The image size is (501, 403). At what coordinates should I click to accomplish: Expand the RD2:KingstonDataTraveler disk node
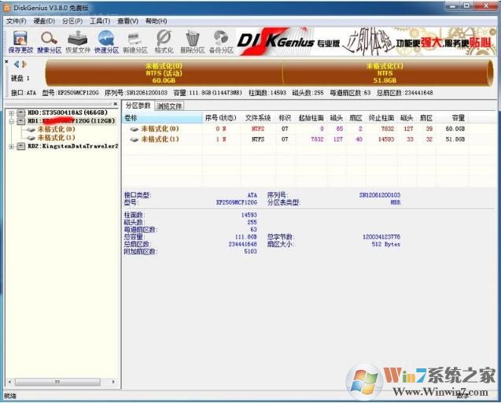[12, 146]
